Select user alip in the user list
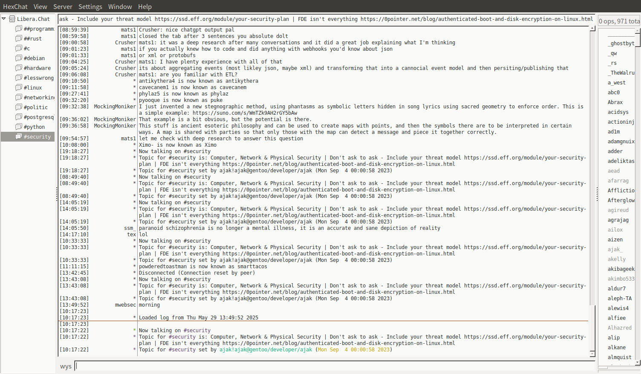Viewport: 641px width, 374px height. (x=614, y=338)
